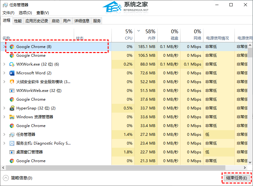Click the 简略信息 up-arrow circle icon

coord(6,178)
